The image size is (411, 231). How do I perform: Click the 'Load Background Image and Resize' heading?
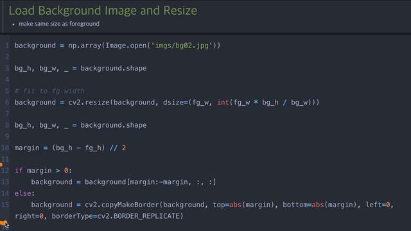click(x=103, y=11)
